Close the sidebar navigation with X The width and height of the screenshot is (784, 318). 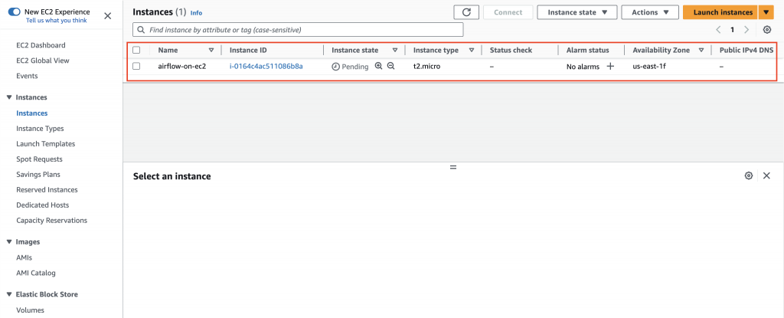tap(107, 16)
